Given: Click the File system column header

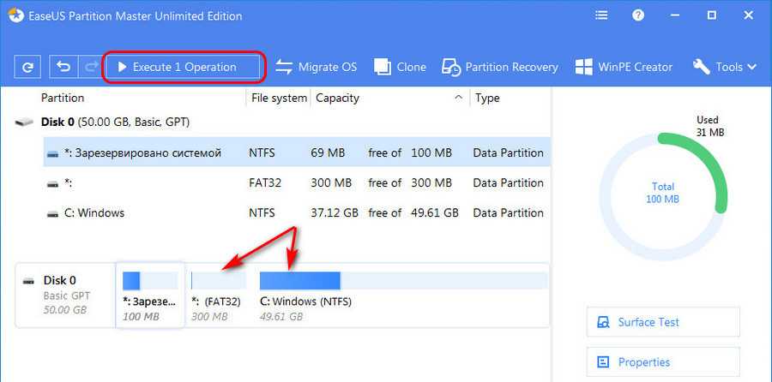Looking at the screenshot, I should (x=279, y=98).
